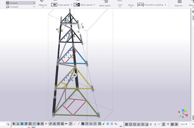Screen dimensions: 194x128
Task: Click the first orange geometry snap icon
Action: point(172,124)
